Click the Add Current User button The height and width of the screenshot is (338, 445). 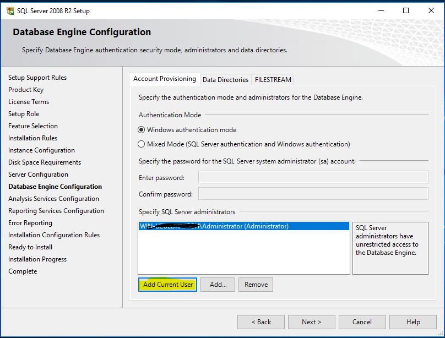168,285
